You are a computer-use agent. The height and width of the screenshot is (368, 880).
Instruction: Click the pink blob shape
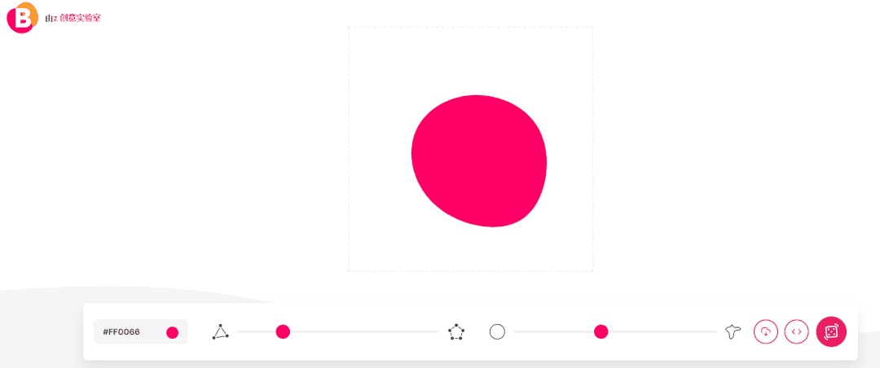[479, 161]
